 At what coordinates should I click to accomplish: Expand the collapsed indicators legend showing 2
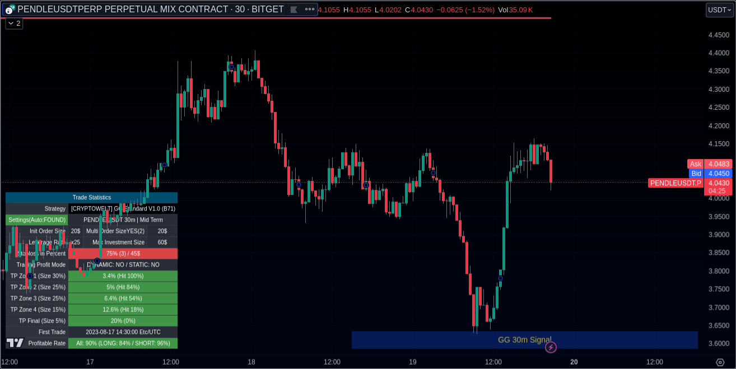(x=14, y=24)
